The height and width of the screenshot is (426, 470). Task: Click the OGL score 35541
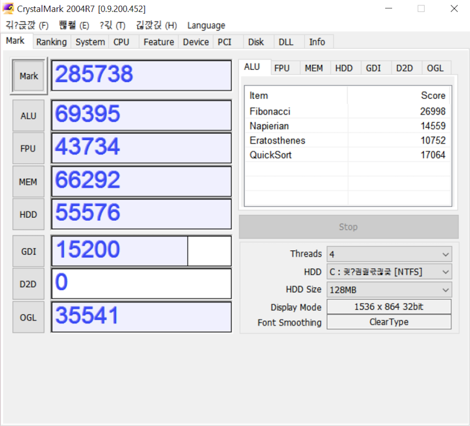(x=141, y=317)
